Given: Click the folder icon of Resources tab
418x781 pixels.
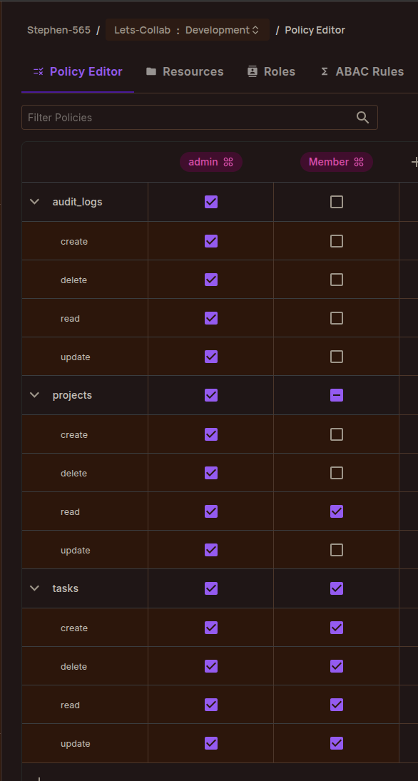Looking at the screenshot, I should click(151, 71).
